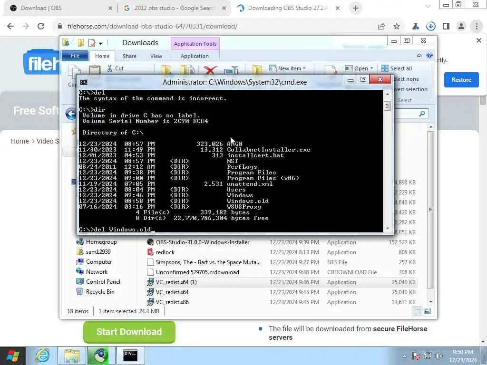Select Computer in navigation pane
Viewport: 487px width, 365px height.
point(95,262)
